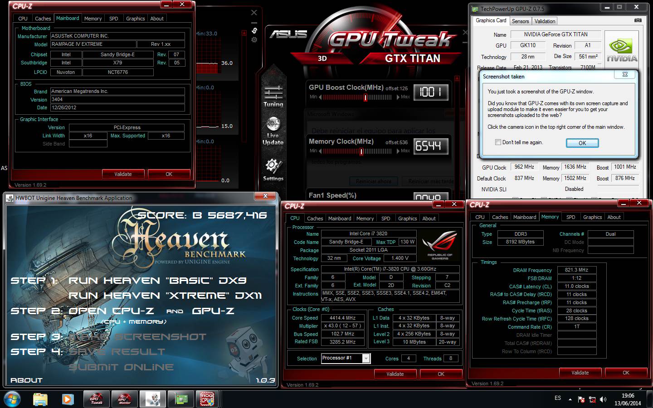Switch to ROG CPU-Z taskbar icon
The image size is (653, 408).
pyautogui.click(x=207, y=399)
